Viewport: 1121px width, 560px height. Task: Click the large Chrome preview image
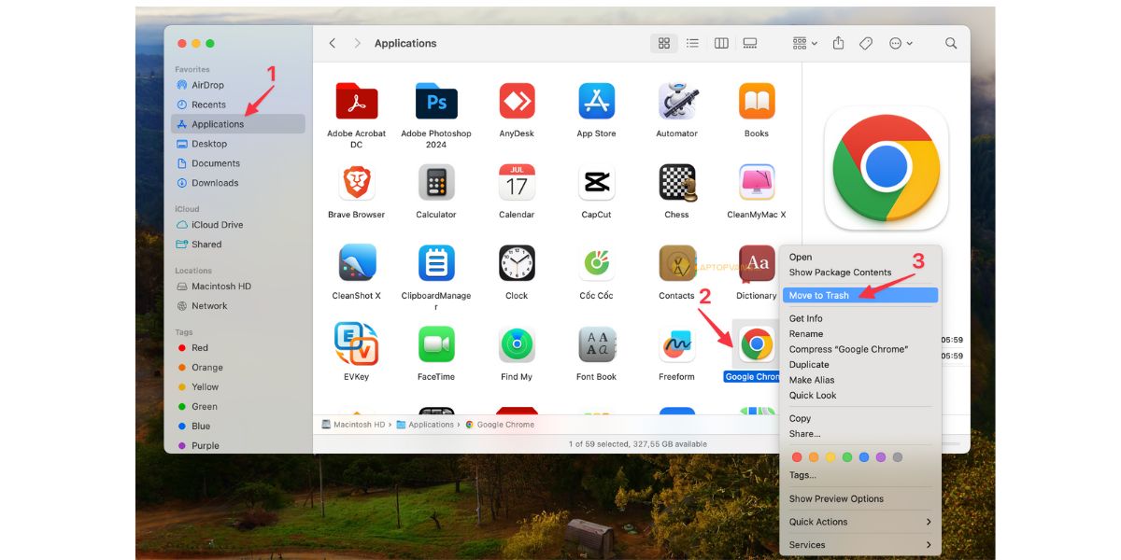tap(886, 168)
